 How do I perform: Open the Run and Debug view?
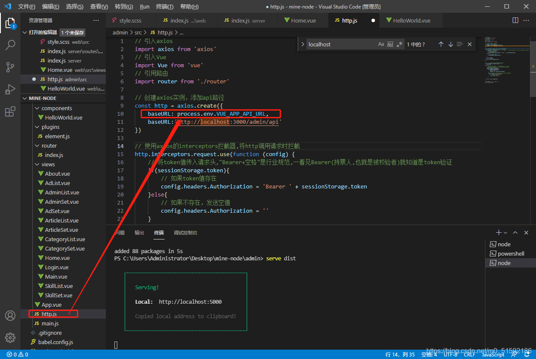(10, 89)
